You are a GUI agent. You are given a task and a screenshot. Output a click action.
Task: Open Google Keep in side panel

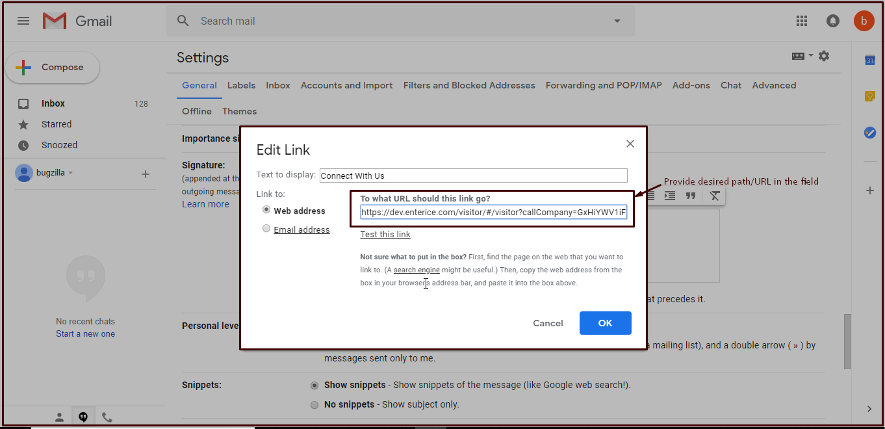[869, 96]
